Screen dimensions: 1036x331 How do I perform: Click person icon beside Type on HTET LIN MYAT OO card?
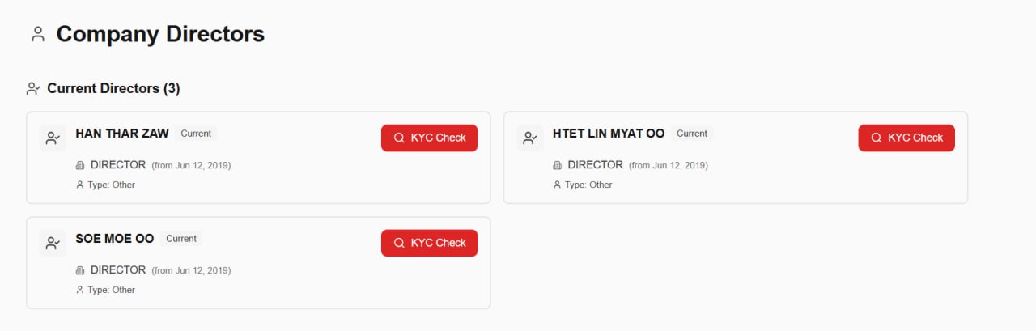pos(557,185)
